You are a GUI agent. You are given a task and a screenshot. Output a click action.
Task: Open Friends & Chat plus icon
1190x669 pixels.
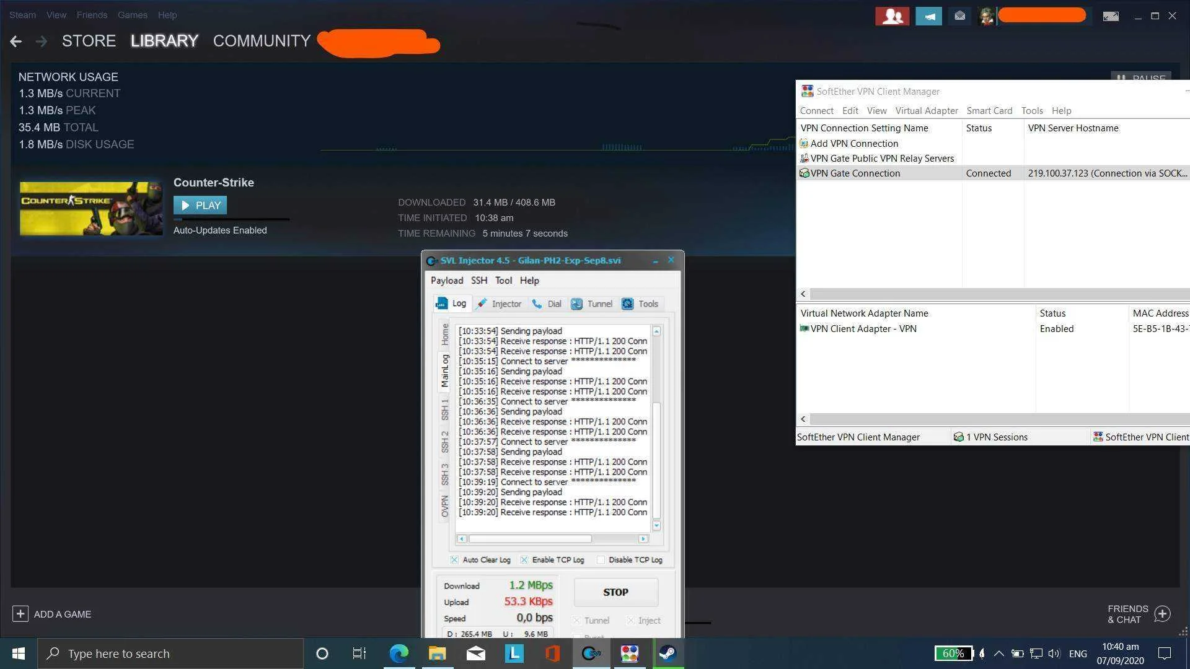1162,614
